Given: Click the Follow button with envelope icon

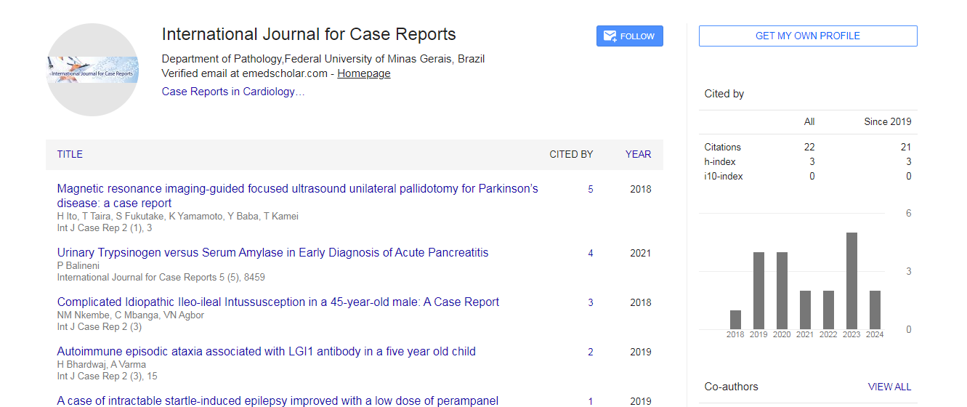Looking at the screenshot, I should tap(629, 36).
